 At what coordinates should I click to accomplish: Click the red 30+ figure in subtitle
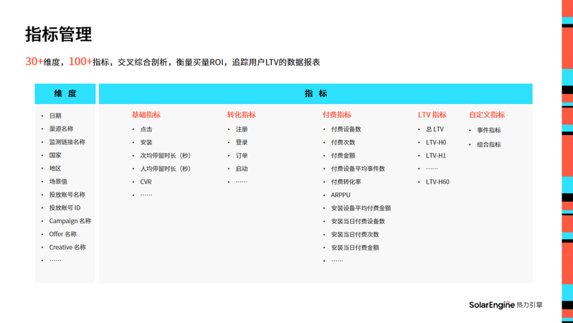click(34, 62)
